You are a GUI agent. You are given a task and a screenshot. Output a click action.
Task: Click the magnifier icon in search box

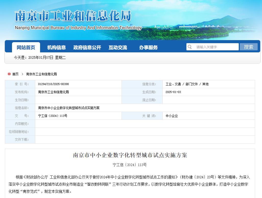click(x=190, y=47)
